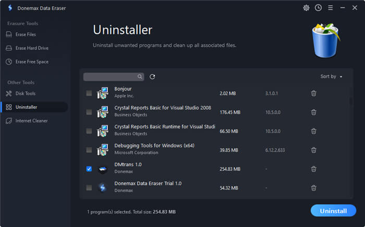This screenshot has height=227, width=365.
Task: Click the recycle bin illustration
Action: 326,41
